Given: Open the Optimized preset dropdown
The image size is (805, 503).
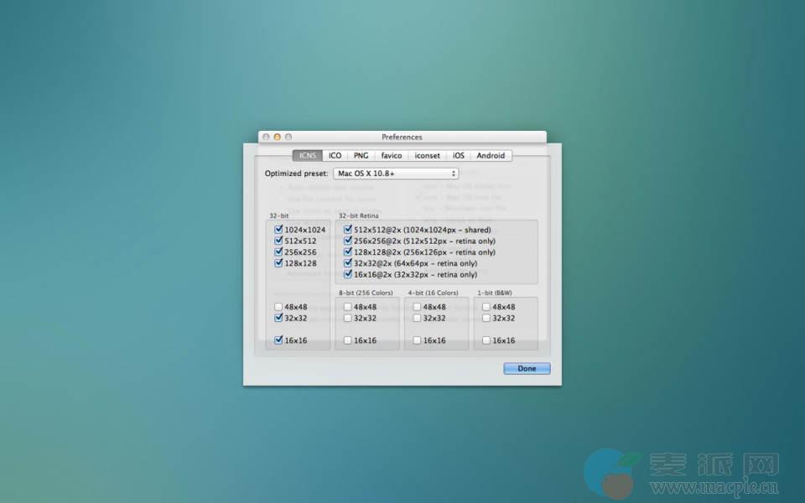Looking at the screenshot, I should pos(396,174).
